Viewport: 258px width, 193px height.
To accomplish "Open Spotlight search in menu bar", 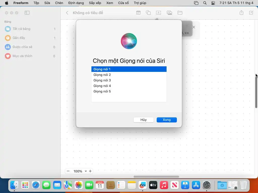I will [x=205, y=3].
